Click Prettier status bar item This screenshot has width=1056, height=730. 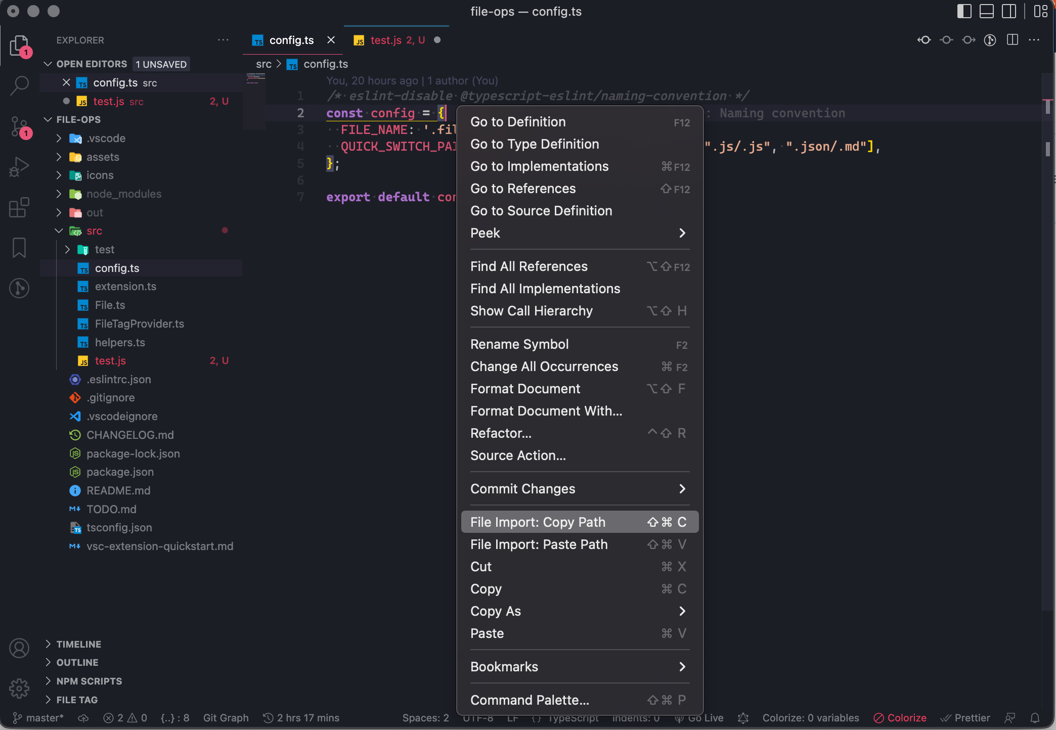coord(965,718)
